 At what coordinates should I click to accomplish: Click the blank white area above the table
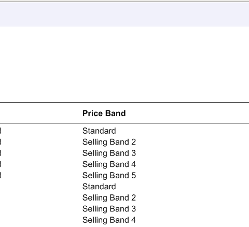tap(125, 64)
